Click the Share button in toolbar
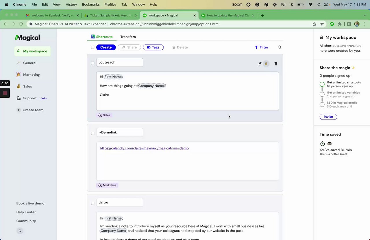This screenshot has height=240, width=370. (129, 47)
